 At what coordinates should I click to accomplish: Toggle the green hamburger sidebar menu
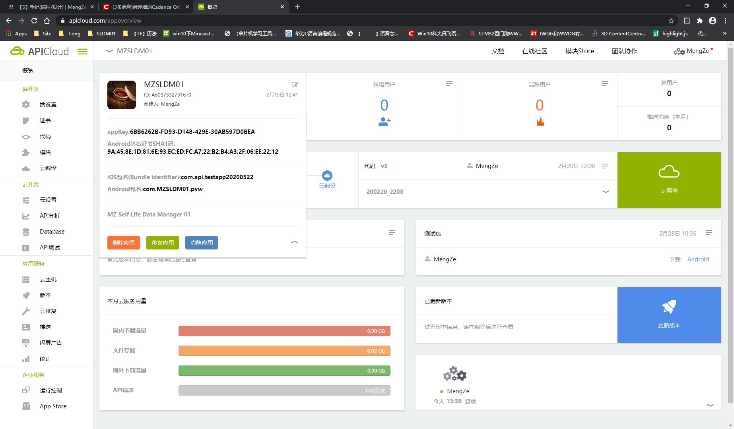(x=82, y=52)
